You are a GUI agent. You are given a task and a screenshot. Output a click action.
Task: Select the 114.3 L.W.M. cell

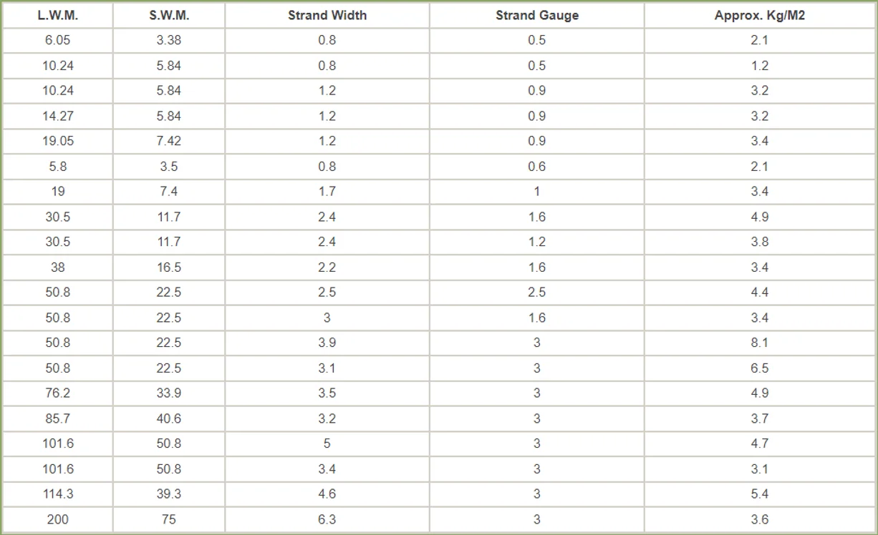(57, 494)
